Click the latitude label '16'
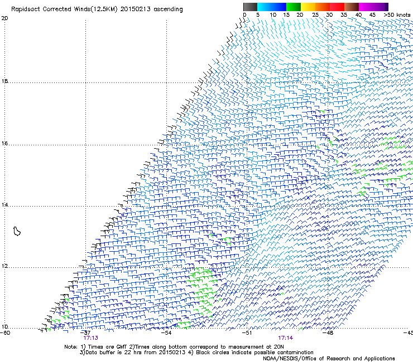413x362 pixels. [x=4, y=143]
